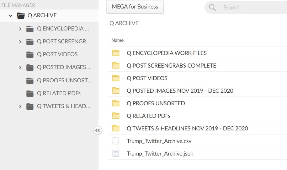Collapse the Q ARCHIVE tree node
Screen dimensions: 287x170
click(11, 16)
